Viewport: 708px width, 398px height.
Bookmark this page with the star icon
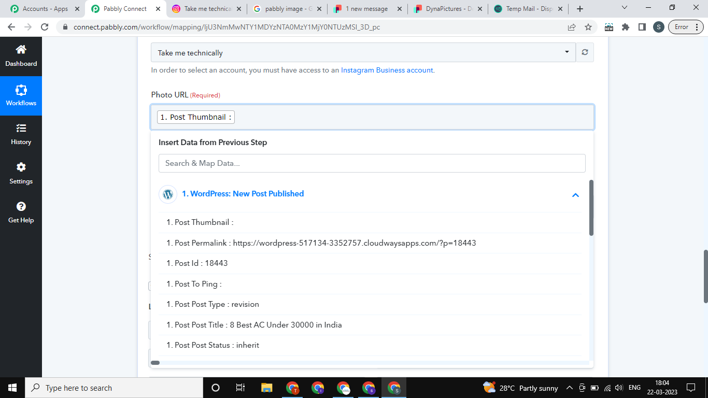(588, 27)
